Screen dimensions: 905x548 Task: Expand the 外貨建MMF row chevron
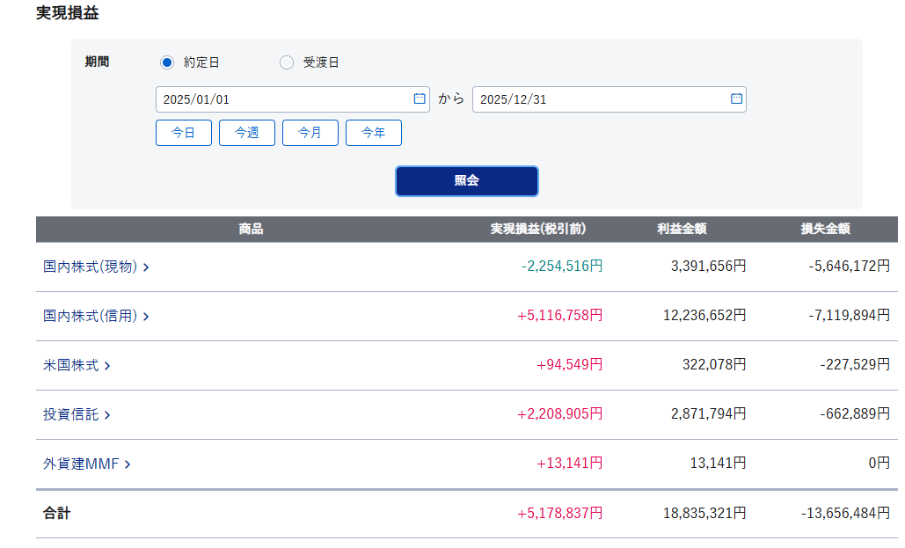128,464
